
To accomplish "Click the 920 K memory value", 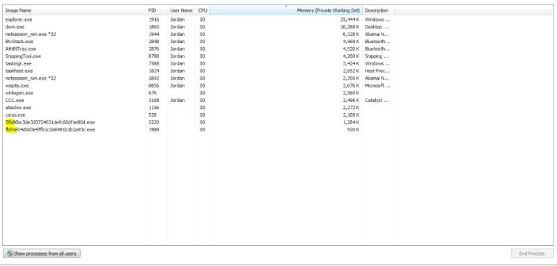I will coord(353,130).
